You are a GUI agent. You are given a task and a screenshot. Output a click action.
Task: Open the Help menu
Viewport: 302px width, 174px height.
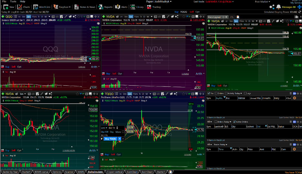point(23,1)
